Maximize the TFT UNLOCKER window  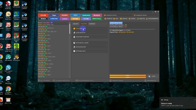(156, 12)
